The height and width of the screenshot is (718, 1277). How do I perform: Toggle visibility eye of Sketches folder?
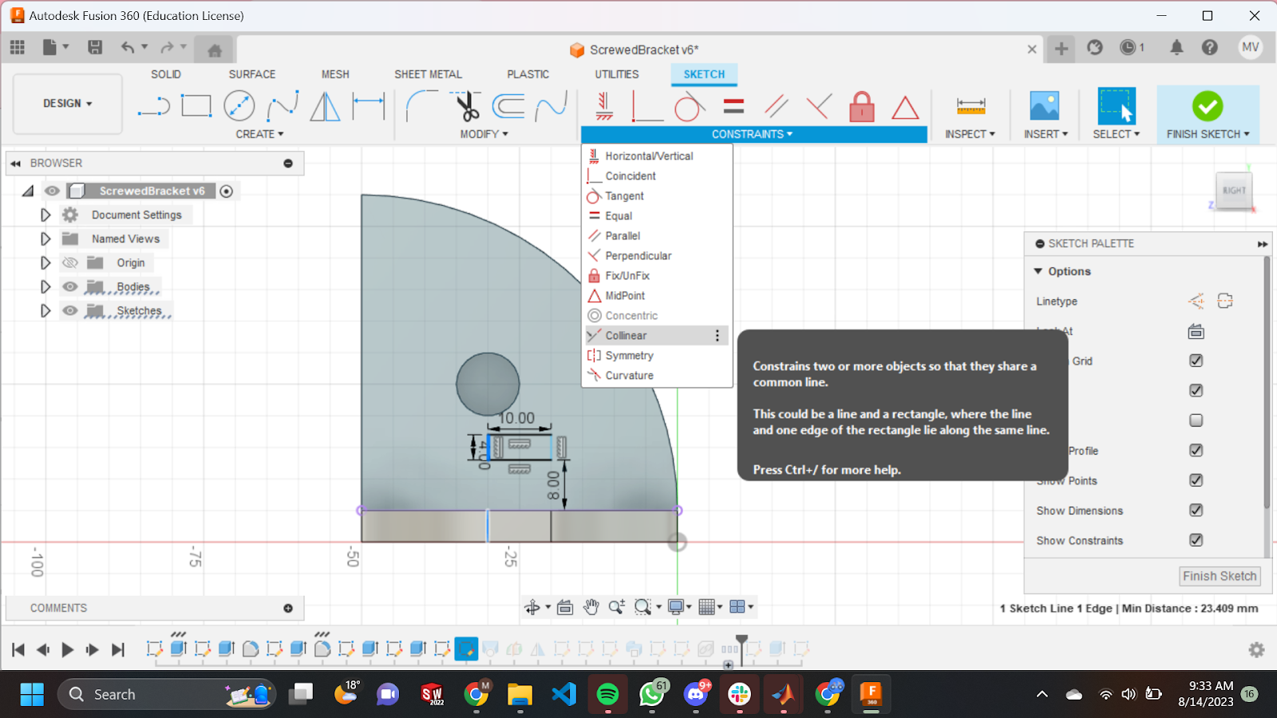70,310
